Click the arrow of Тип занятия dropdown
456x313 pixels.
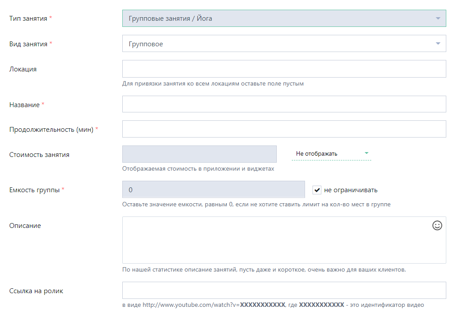pos(438,18)
